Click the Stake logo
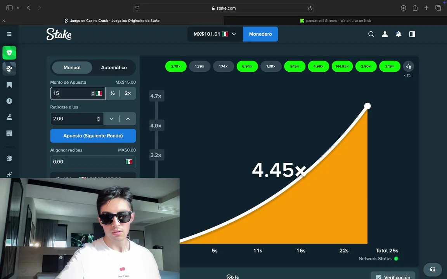Image resolution: width=447 pixels, height=279 pixels. point(59,34)
